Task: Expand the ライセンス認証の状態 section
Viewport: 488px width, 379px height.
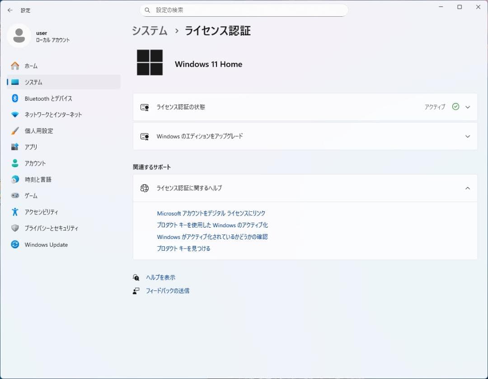Action: pos(468,107)
